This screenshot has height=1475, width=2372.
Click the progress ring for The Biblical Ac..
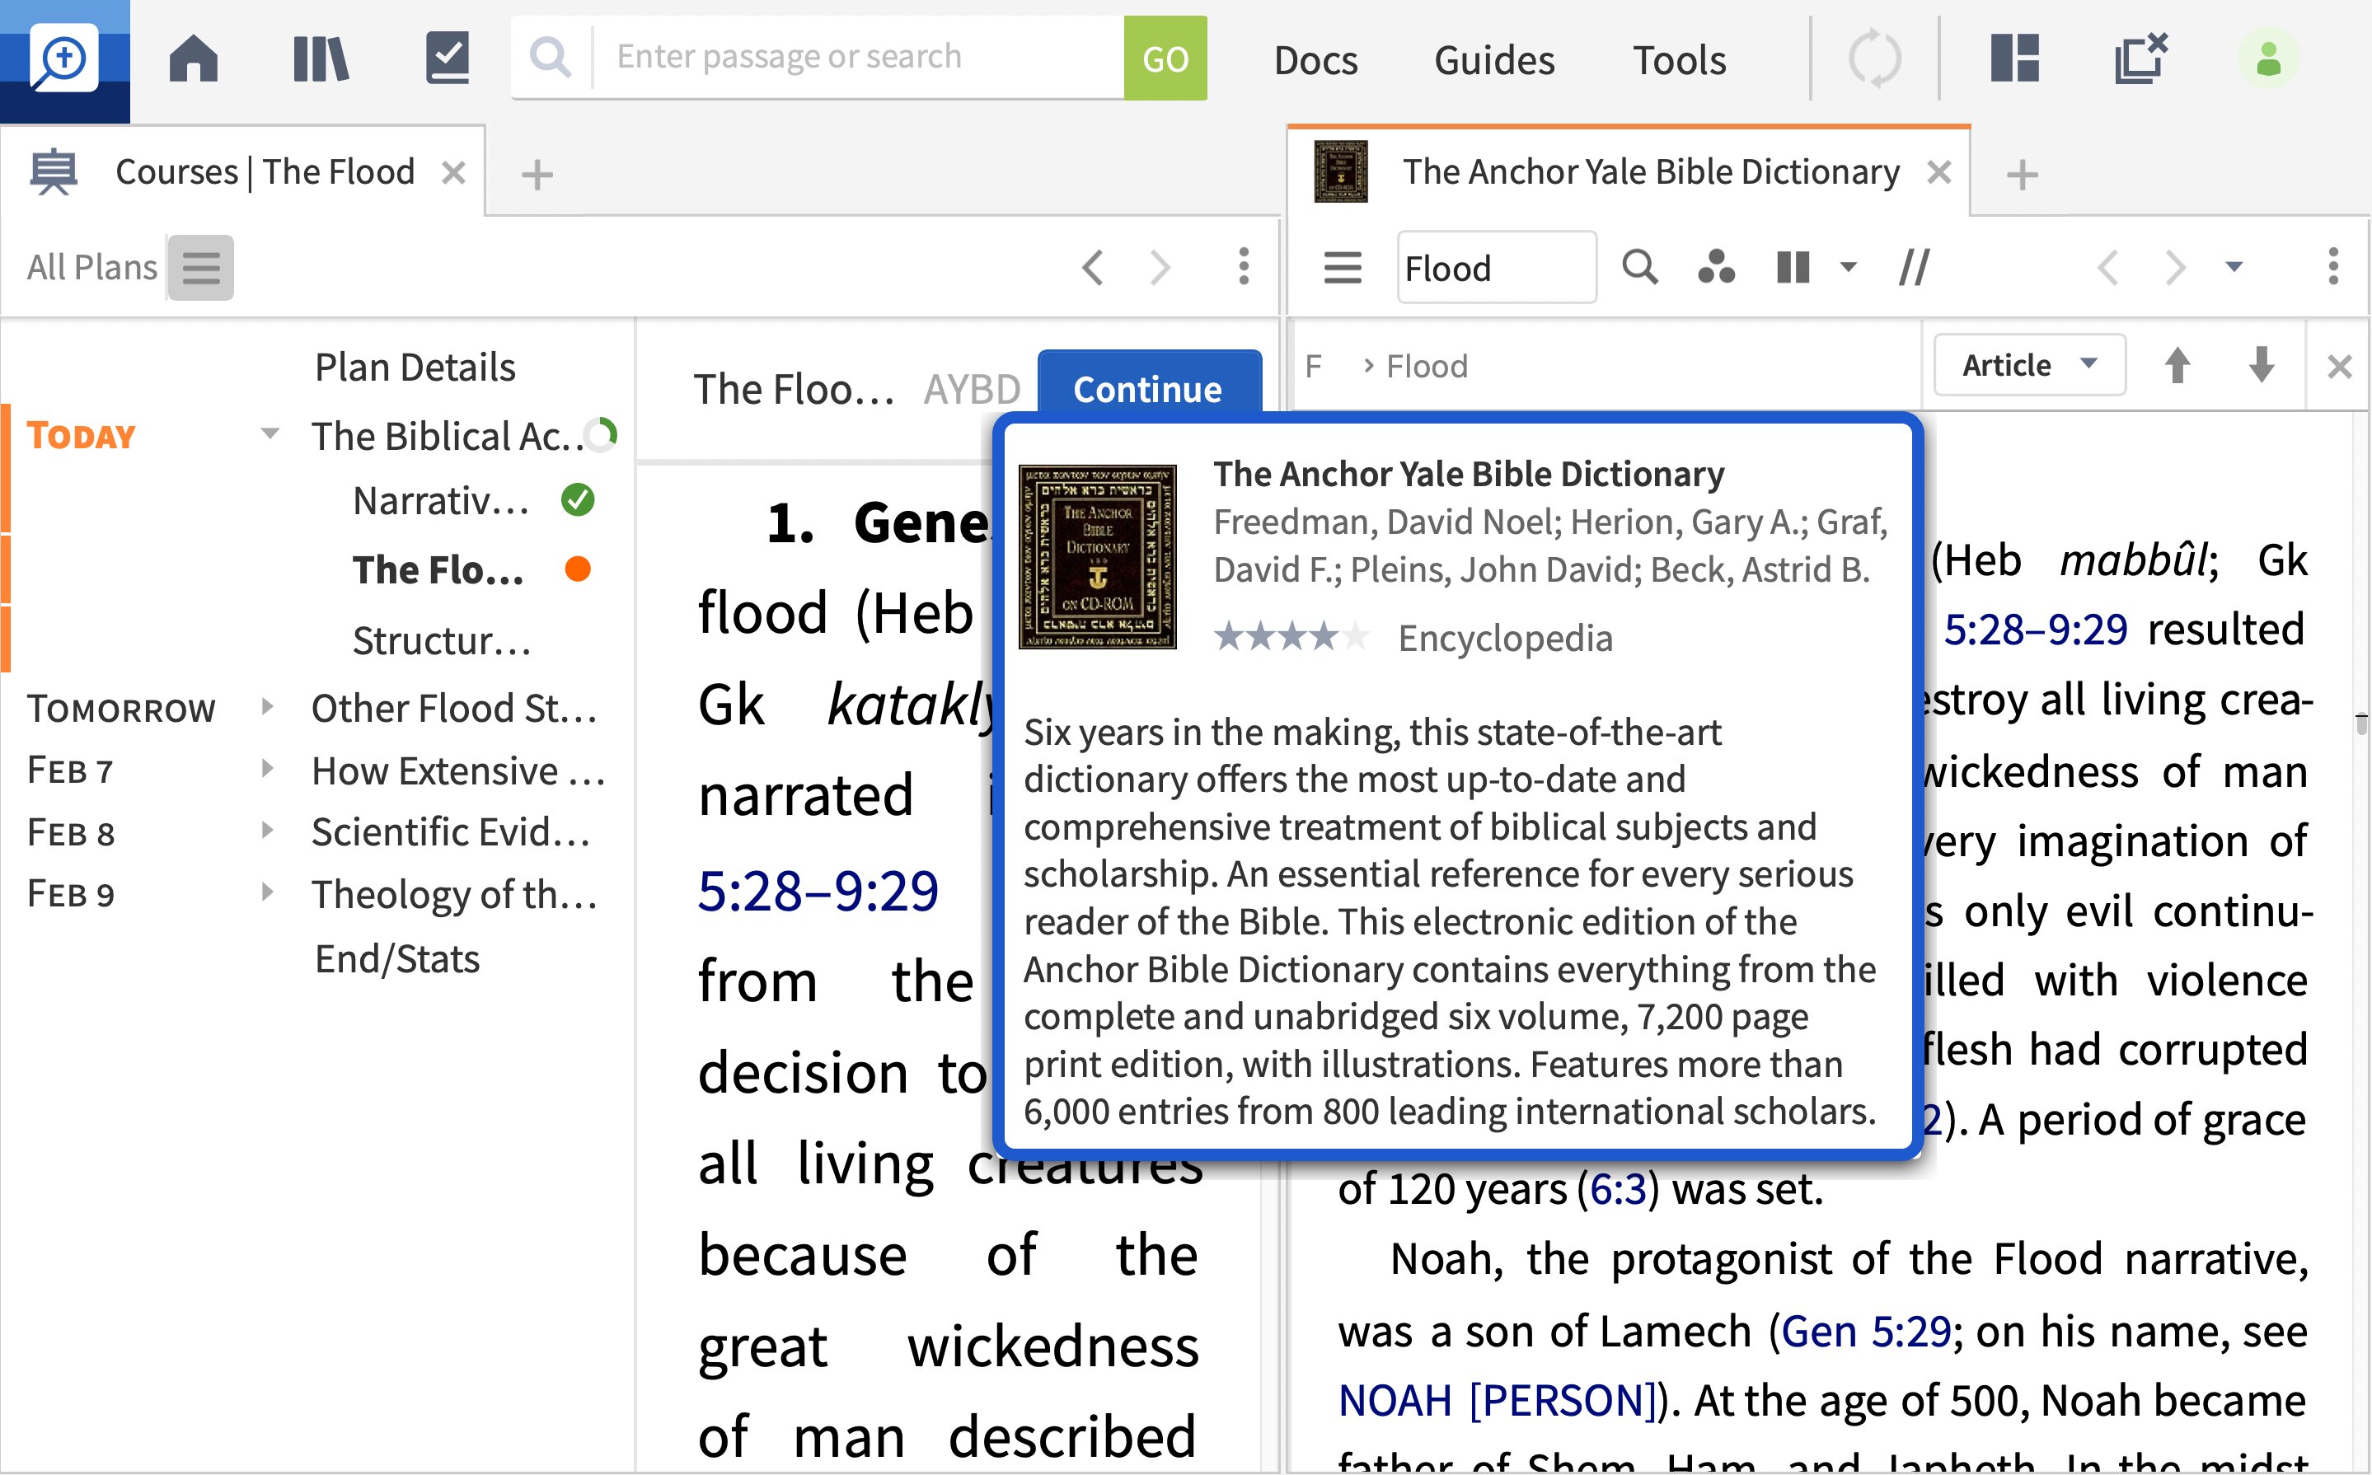coord(600,435)
